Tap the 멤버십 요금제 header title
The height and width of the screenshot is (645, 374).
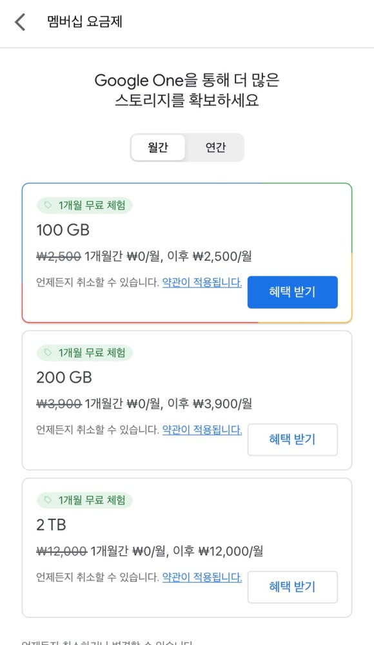pyautogui.click(x=84, y=21)
